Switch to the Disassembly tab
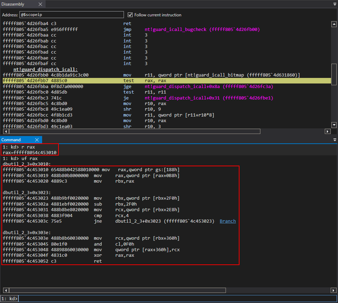The image size is (338, 303). [x=13, y=4]
